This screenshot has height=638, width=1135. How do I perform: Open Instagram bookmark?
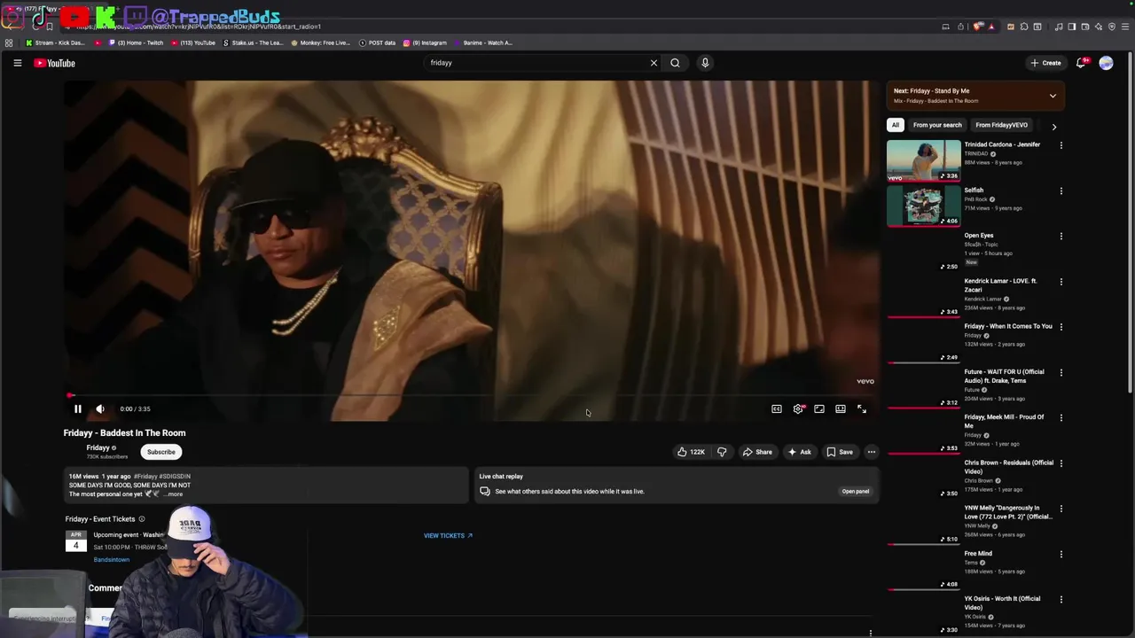coord(425,43)
